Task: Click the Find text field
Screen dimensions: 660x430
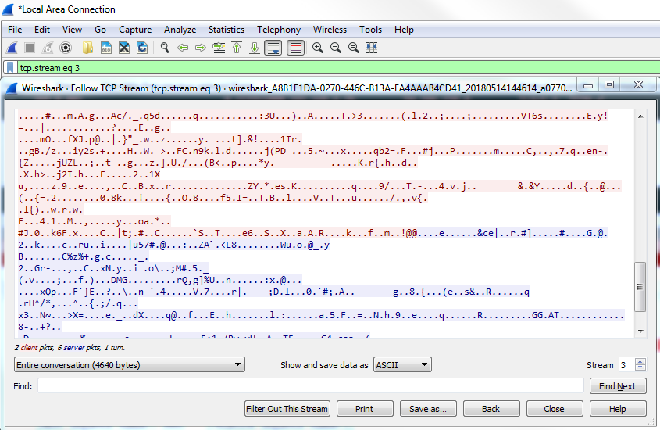Action: [x=311, y=385]
